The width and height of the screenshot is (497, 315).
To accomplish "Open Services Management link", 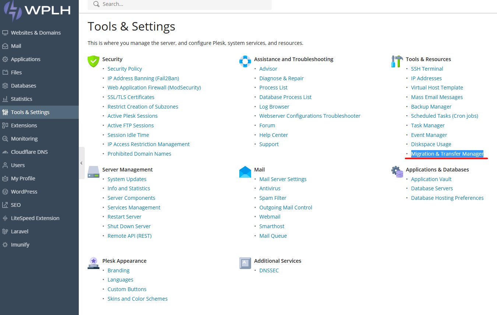I will coord(134,208).
